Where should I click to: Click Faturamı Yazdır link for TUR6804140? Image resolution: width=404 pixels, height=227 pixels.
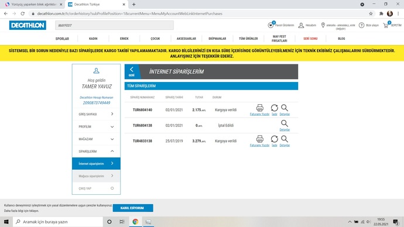pos(259,114)
